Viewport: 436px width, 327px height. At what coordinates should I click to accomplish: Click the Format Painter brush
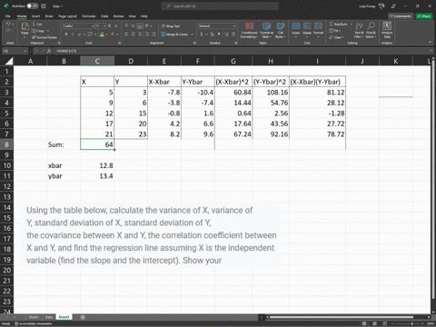coord(34,37)
